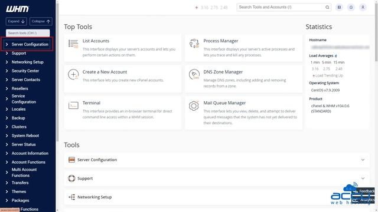The width and height of the screenshot is (378, 212).
Task: Expand the Support sidebar chevron
Action: point(6,53)
